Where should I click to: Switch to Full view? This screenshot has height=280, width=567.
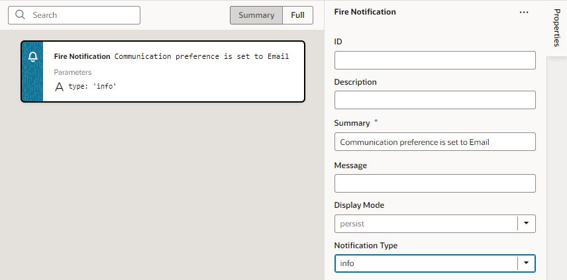click(x=297, y=15)
